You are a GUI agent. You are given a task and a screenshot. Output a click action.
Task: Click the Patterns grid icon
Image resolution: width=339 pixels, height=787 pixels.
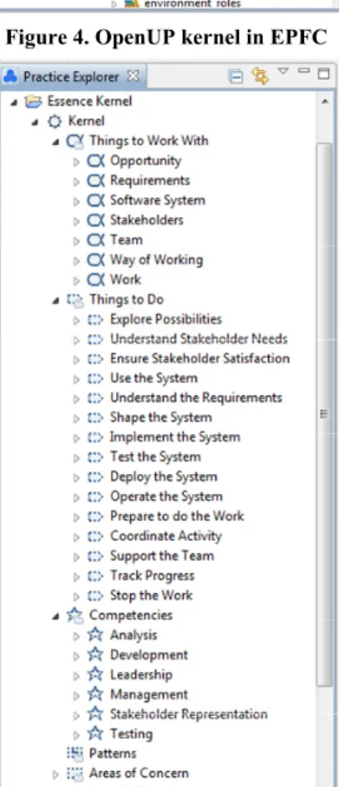[75, 754]
